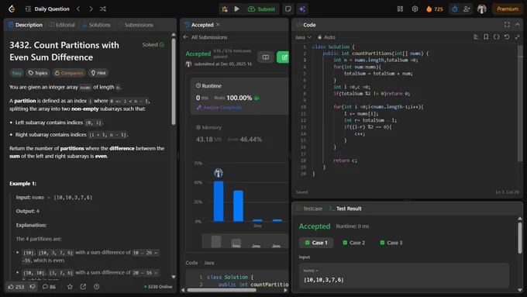The image size is (527, 297).
Task: Open the editorial book icon button
Action: pyautogui.click(x=266, y=57)
